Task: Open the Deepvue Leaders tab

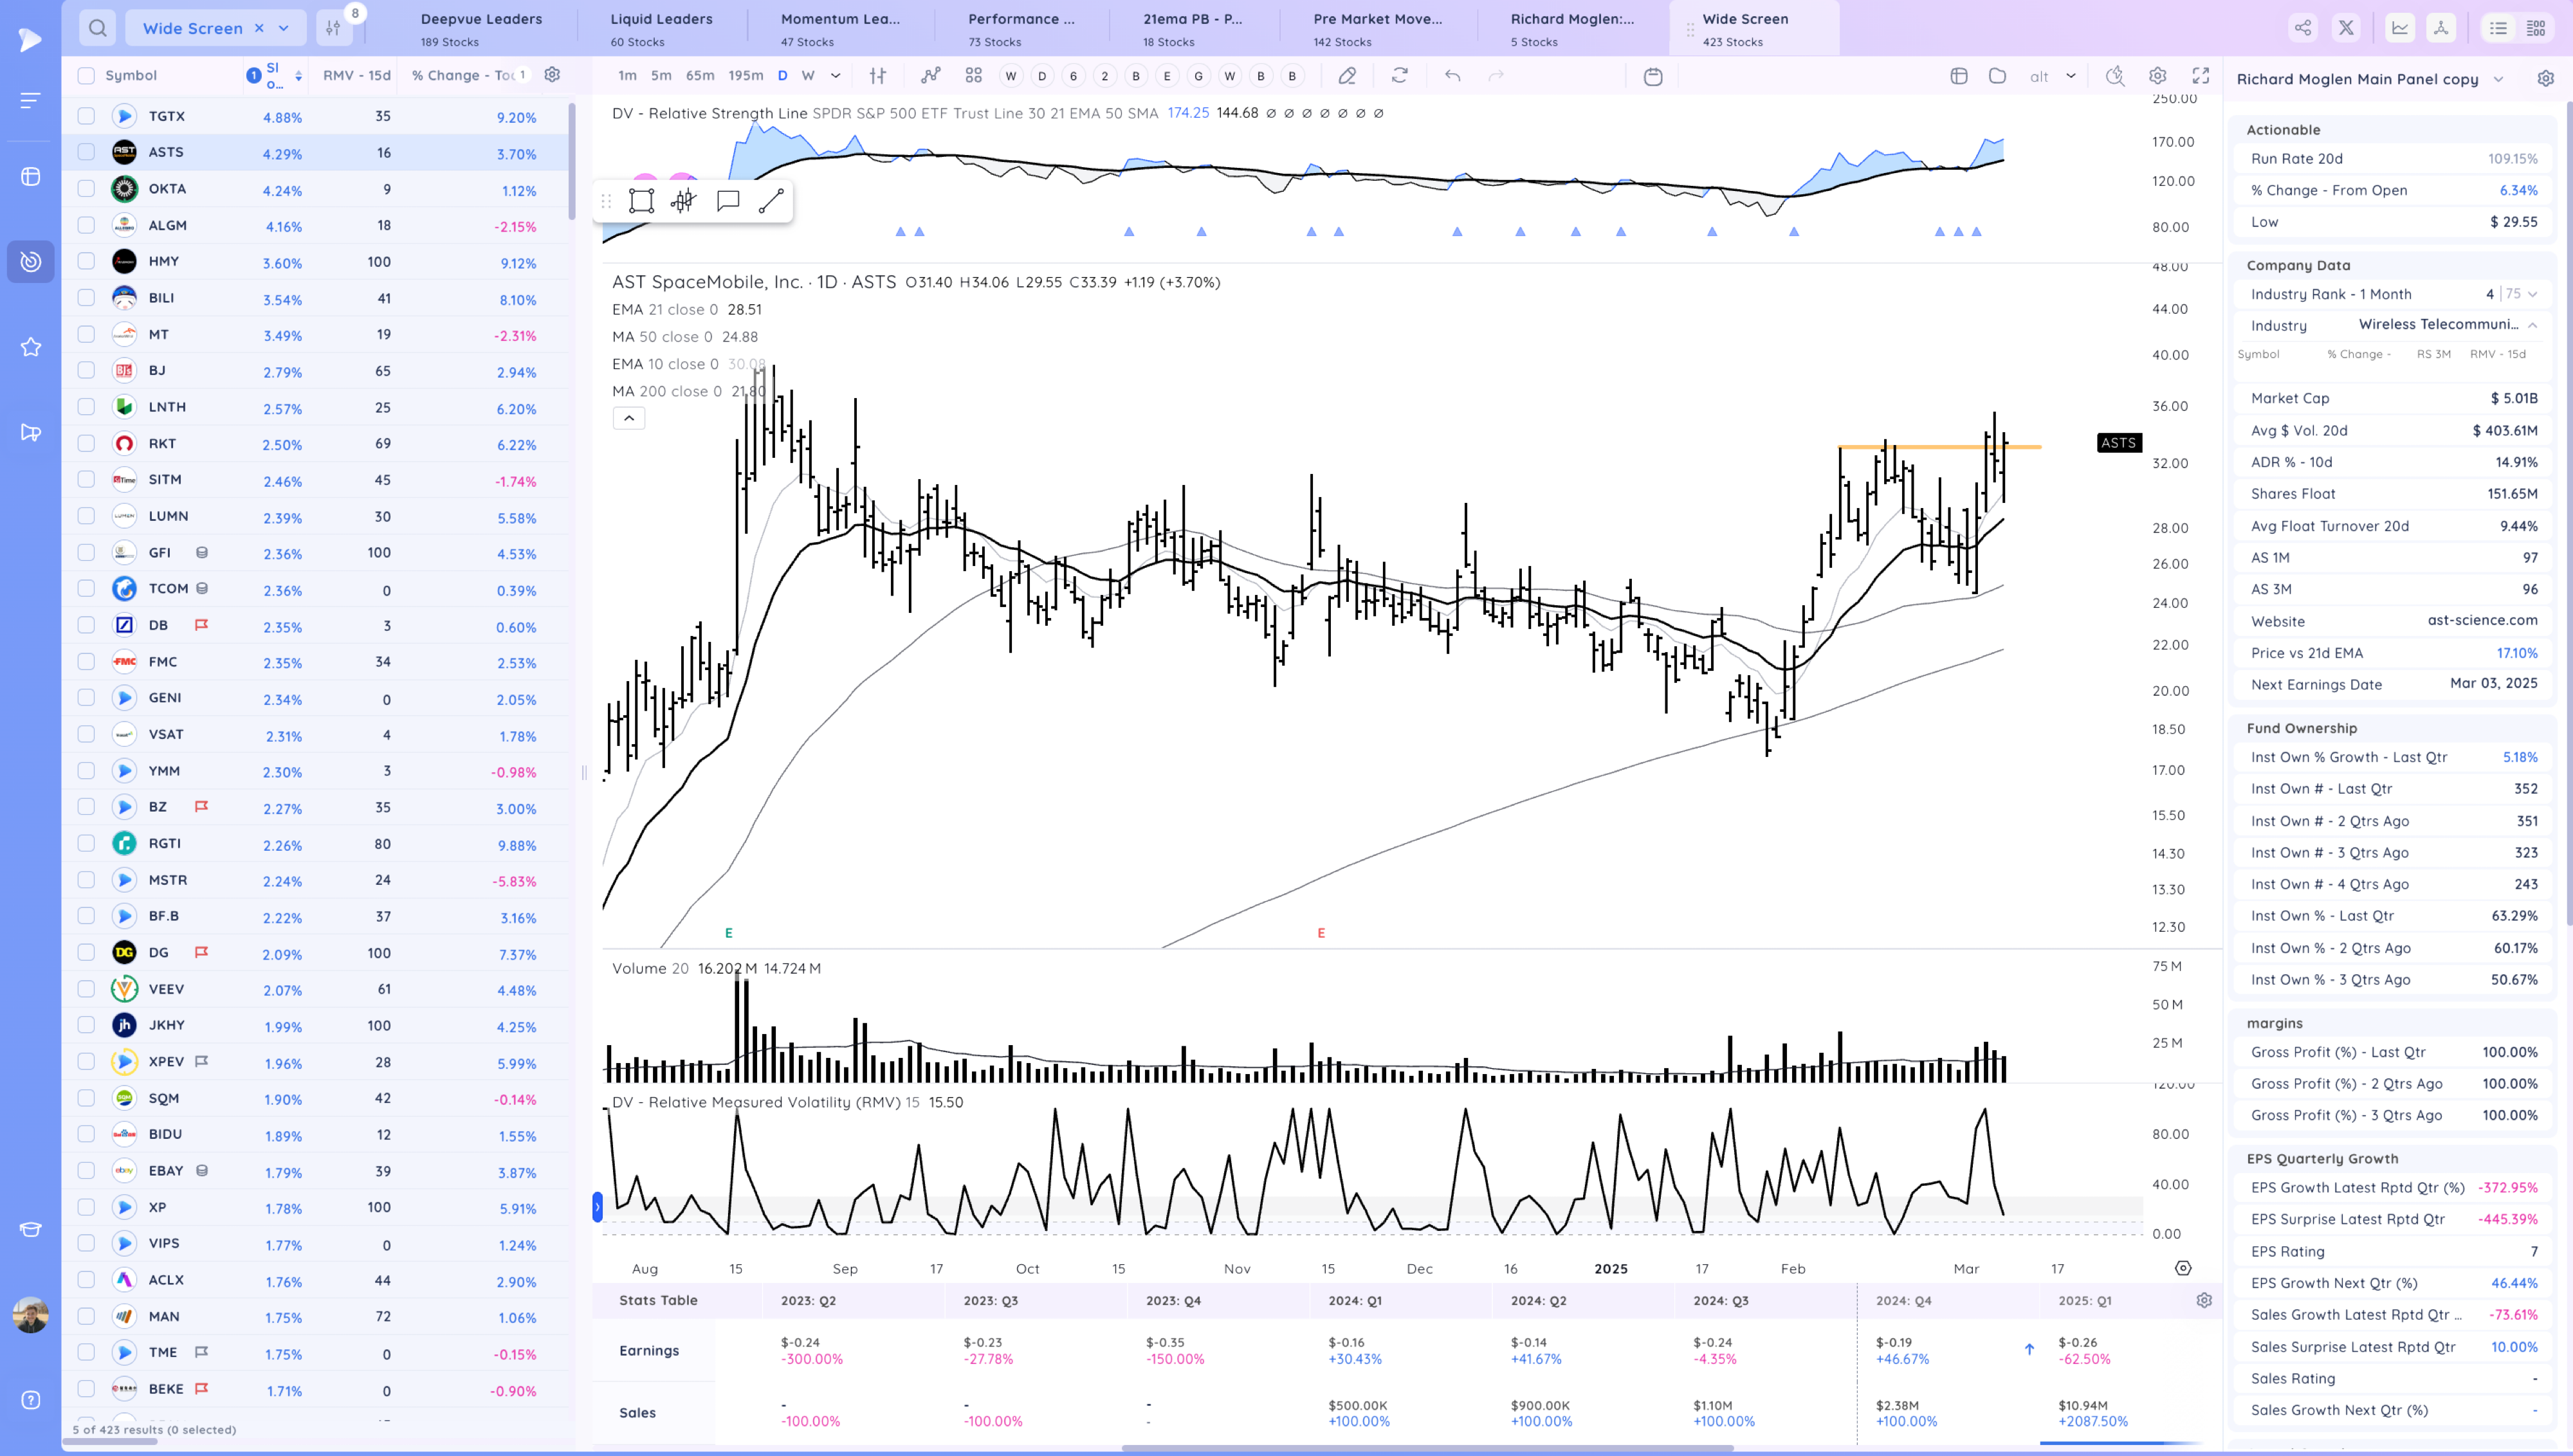Action: [x=481, y=29]
